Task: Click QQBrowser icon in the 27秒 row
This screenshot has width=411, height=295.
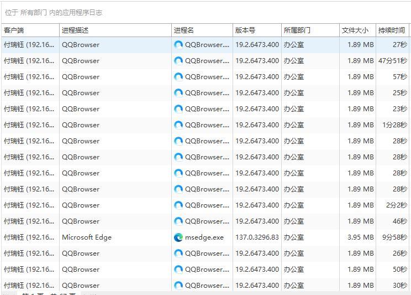Action: 178,45
